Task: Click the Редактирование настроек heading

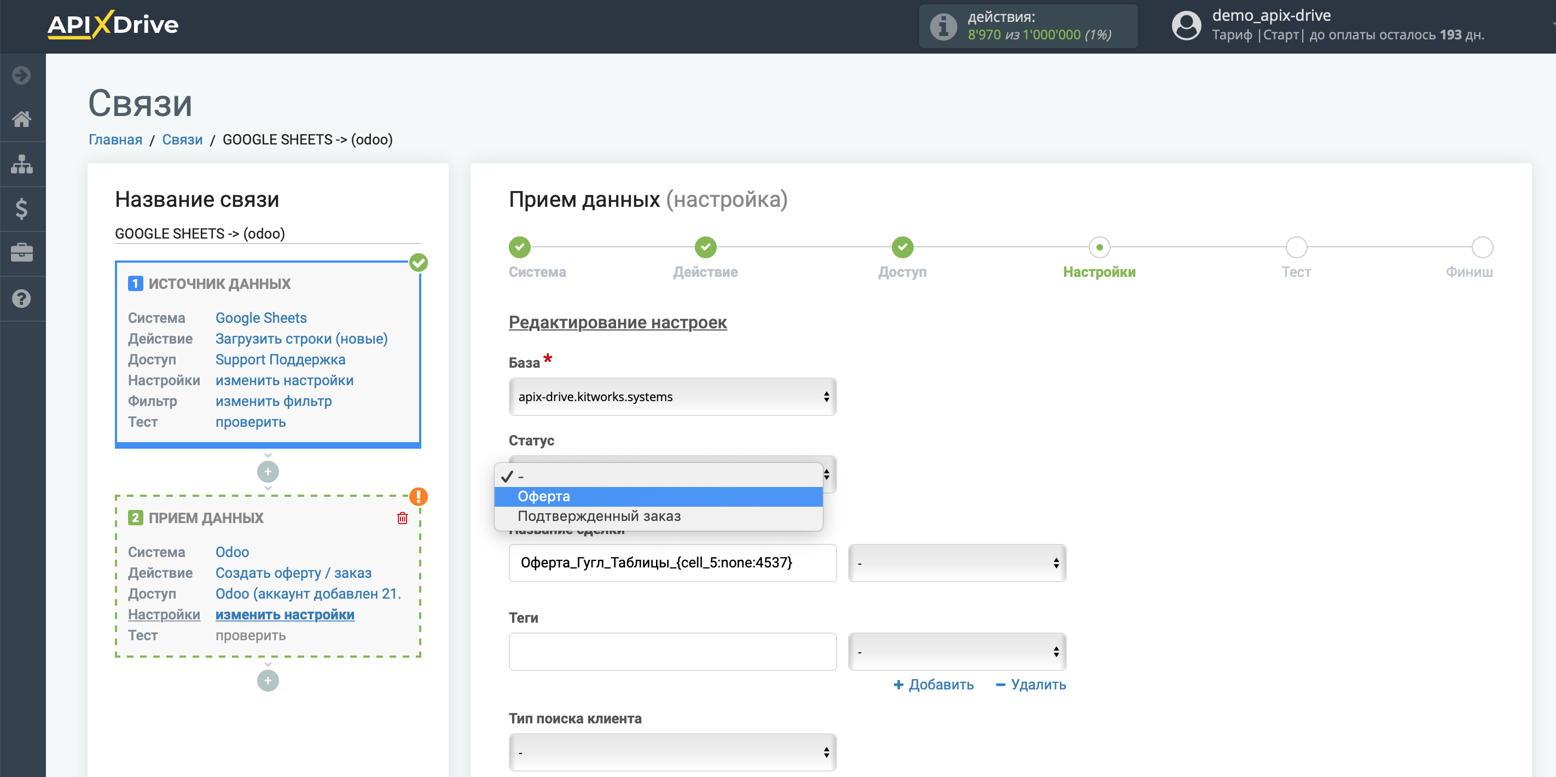Action: point(617,322)
